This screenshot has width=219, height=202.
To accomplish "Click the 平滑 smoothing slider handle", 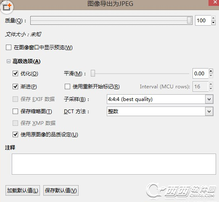I will 93,73.
